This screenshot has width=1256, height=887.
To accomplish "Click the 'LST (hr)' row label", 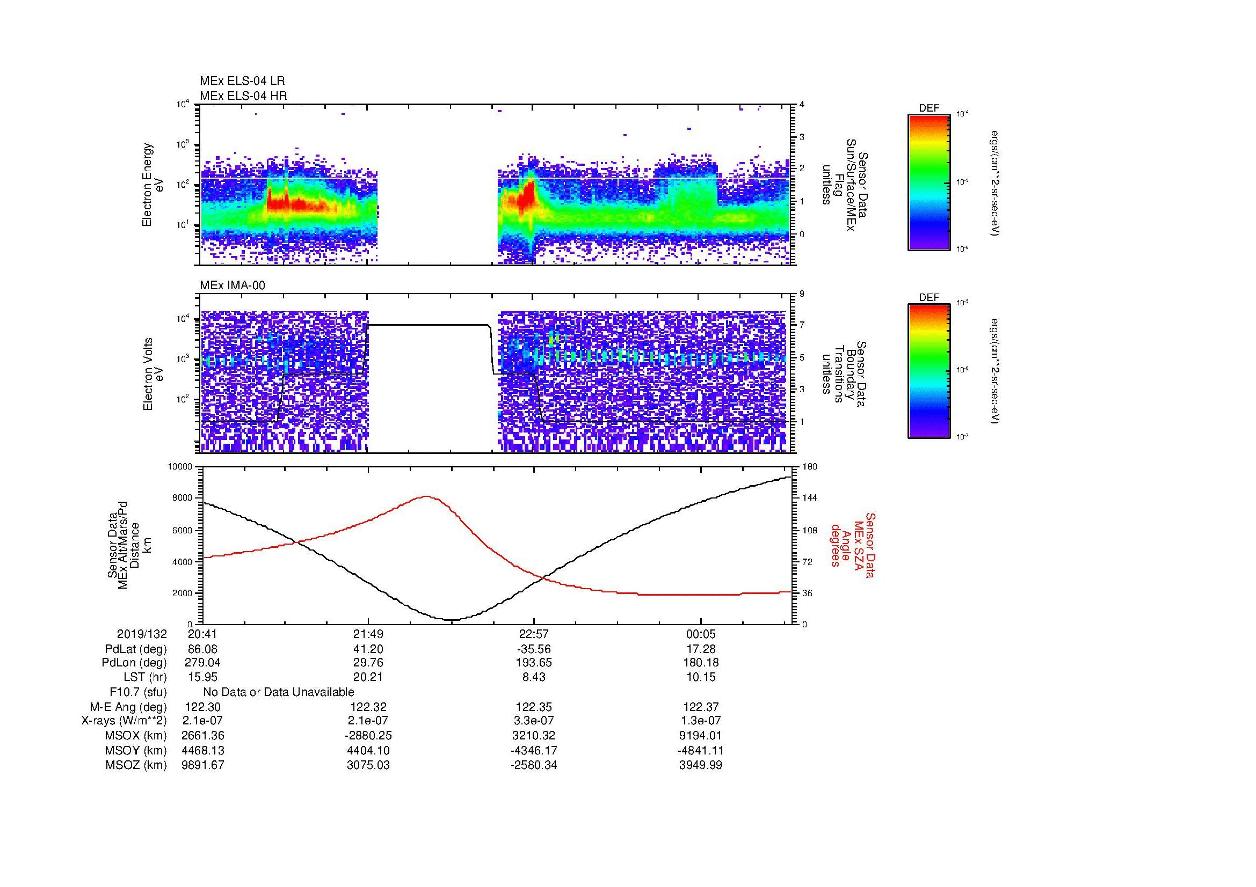I will tap(145, 677).
